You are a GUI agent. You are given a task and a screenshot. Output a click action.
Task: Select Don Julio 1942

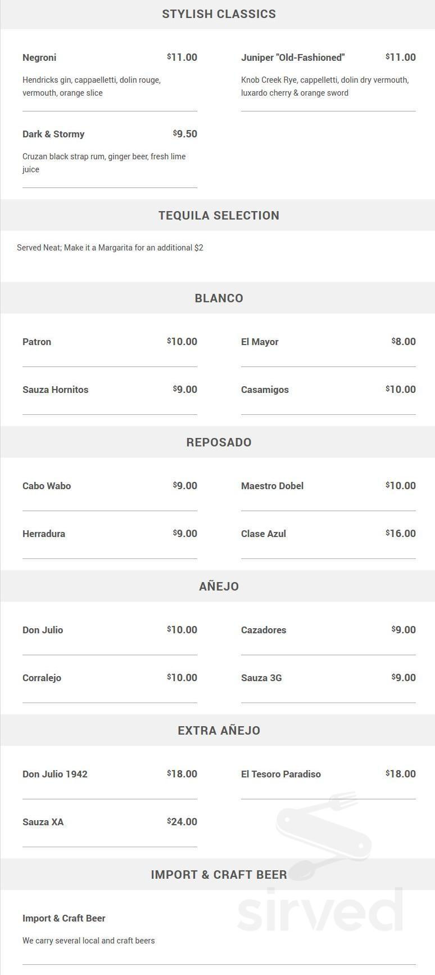click(x=55, y=774)
